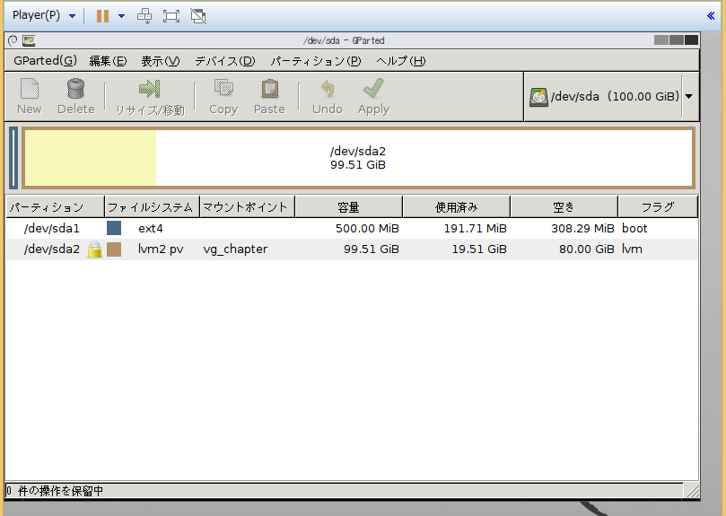Click the Paste partition icon
This screenshot has width=726, height=516.
269,89
